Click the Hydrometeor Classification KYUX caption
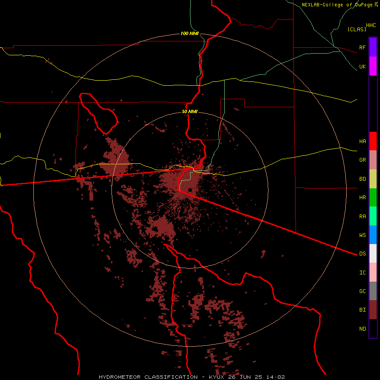Viewport: 380px width, 380px height. click(192, 377)
